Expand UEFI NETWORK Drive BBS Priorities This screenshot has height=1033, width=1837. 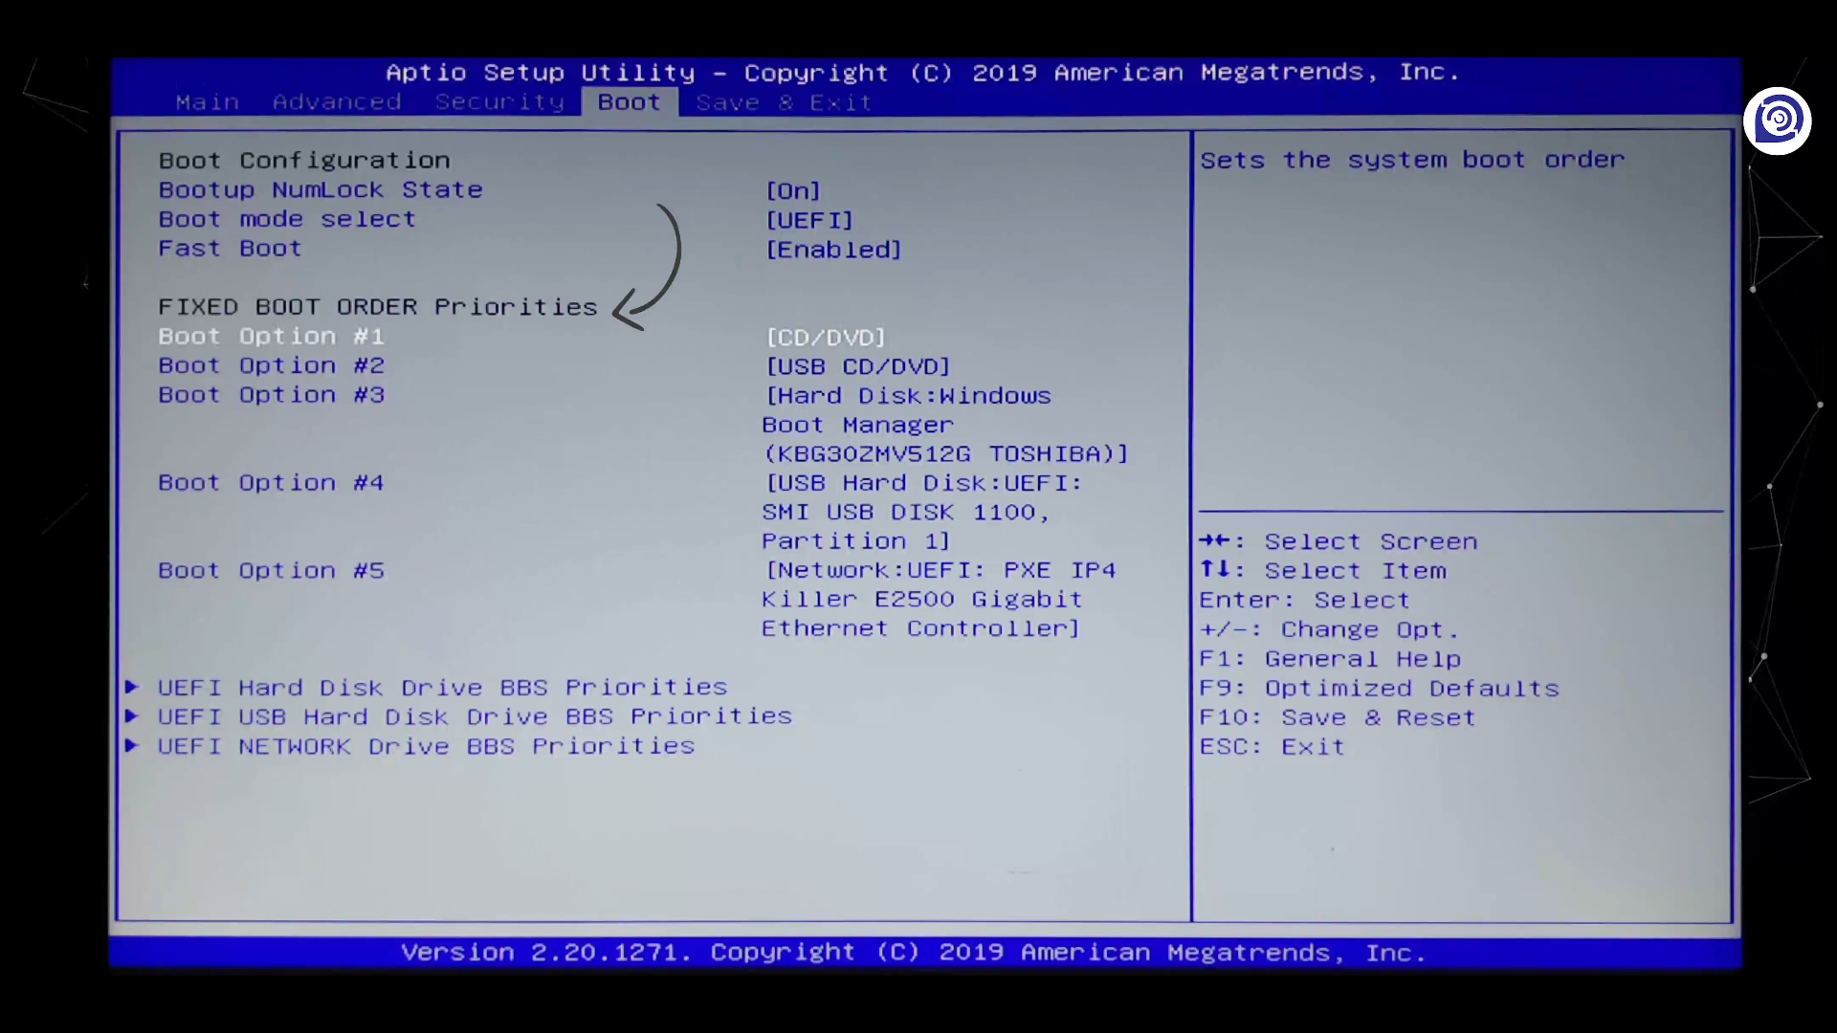425,745
